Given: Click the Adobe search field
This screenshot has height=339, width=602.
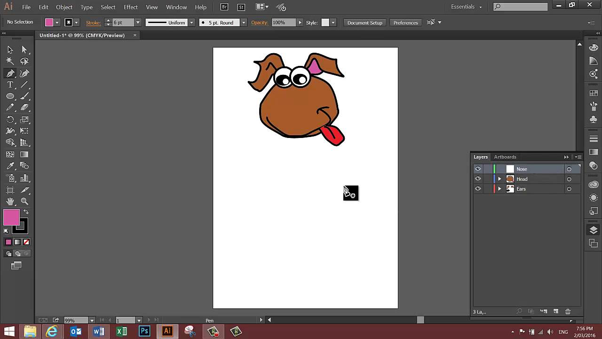Looking at the screenshot, I should [521, 7].
